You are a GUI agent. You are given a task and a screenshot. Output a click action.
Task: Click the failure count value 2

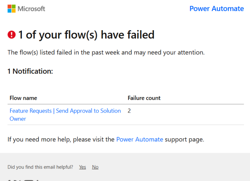pyautogui.click(x=129, y=111)
